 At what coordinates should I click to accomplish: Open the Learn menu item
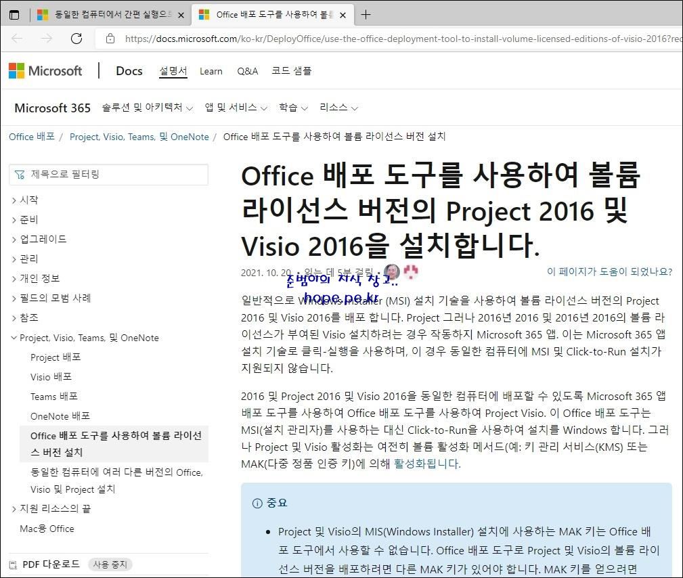point(211,72)
